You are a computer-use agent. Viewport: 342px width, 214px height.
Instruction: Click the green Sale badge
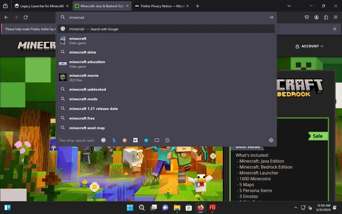(318, 136)
